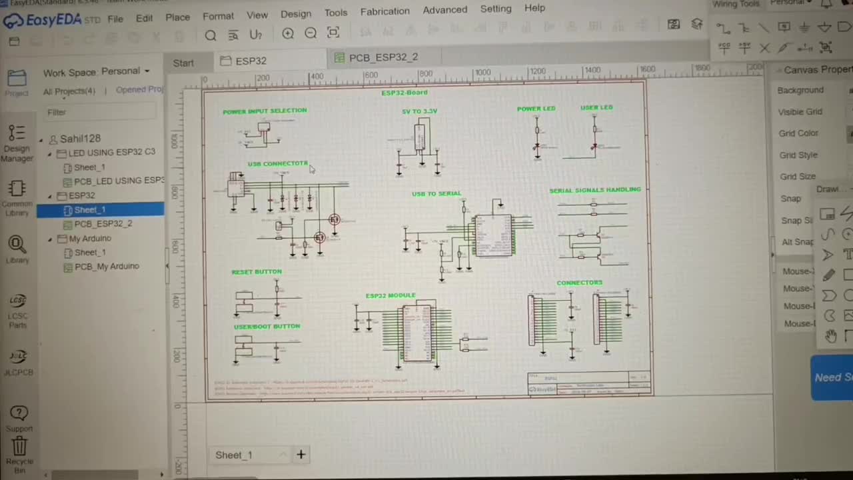Select the Net Label tool

pyautogui.click(x=784, y=27)
